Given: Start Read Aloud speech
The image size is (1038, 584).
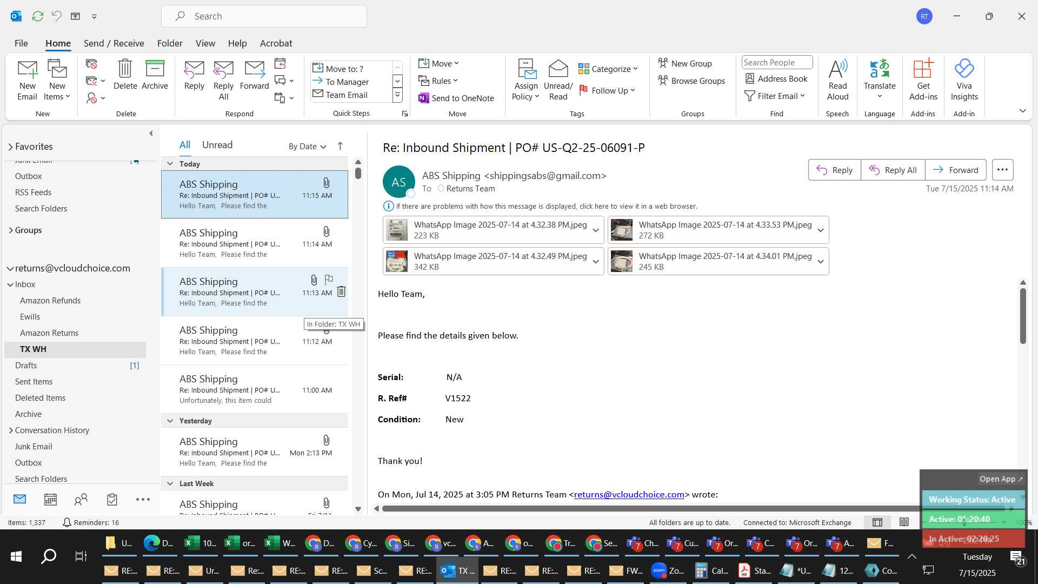Looking at the screenshot, I should click(837, 80).
